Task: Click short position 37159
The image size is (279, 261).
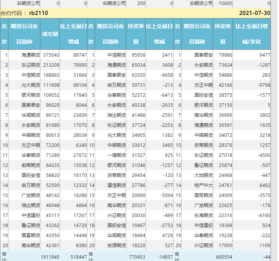Action: point(226,105)
